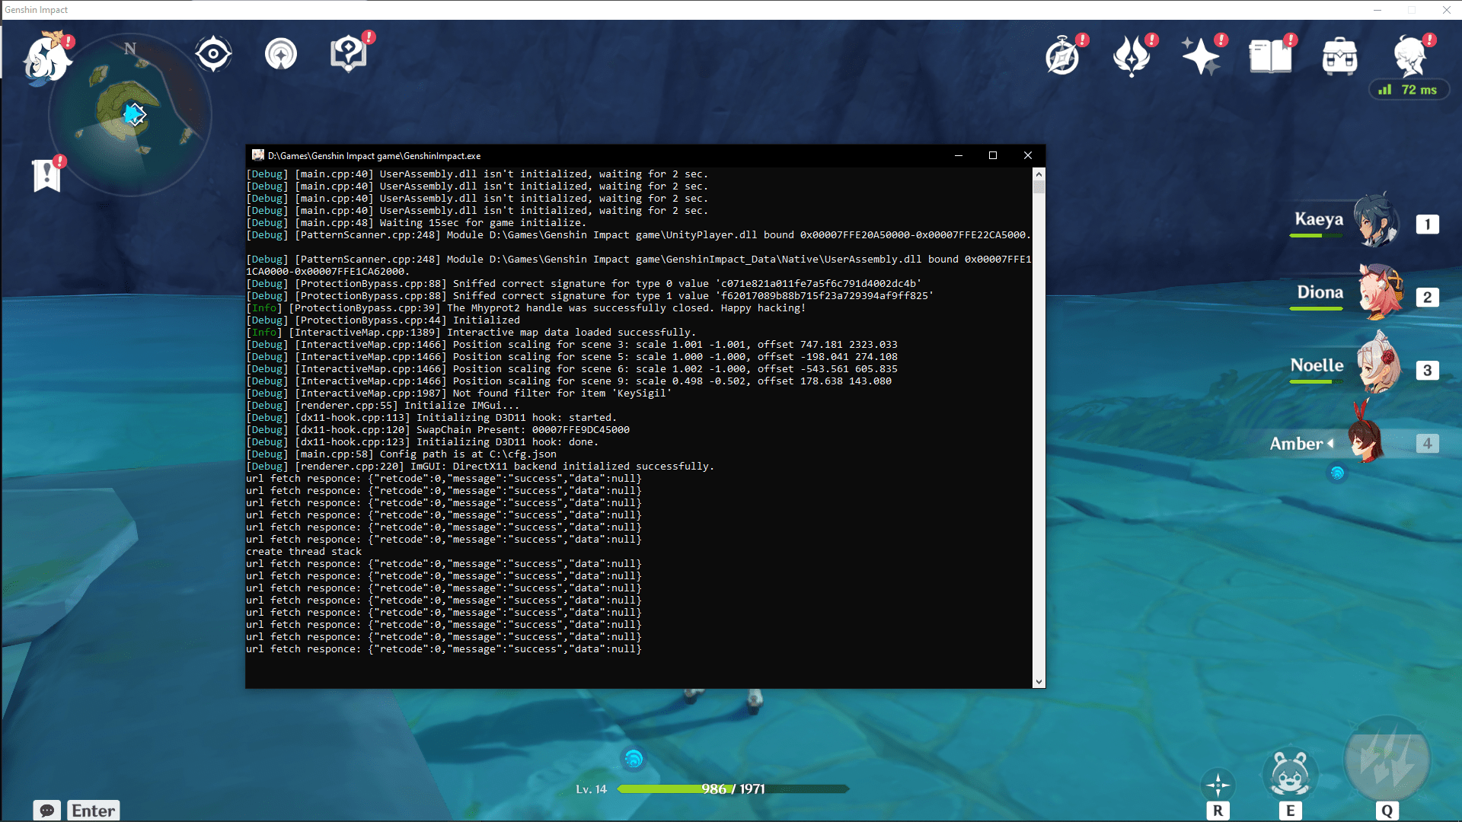Image resolution: width=1462 pixels, height=822 pixels.
Task: Minimize the GenshinImpact.exe console window
Action: pyautogui.click(x=959, y=155)
